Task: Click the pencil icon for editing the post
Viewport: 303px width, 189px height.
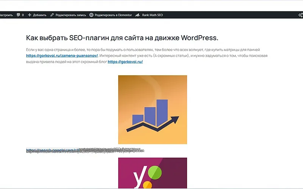Action: (x=52, y=15)
